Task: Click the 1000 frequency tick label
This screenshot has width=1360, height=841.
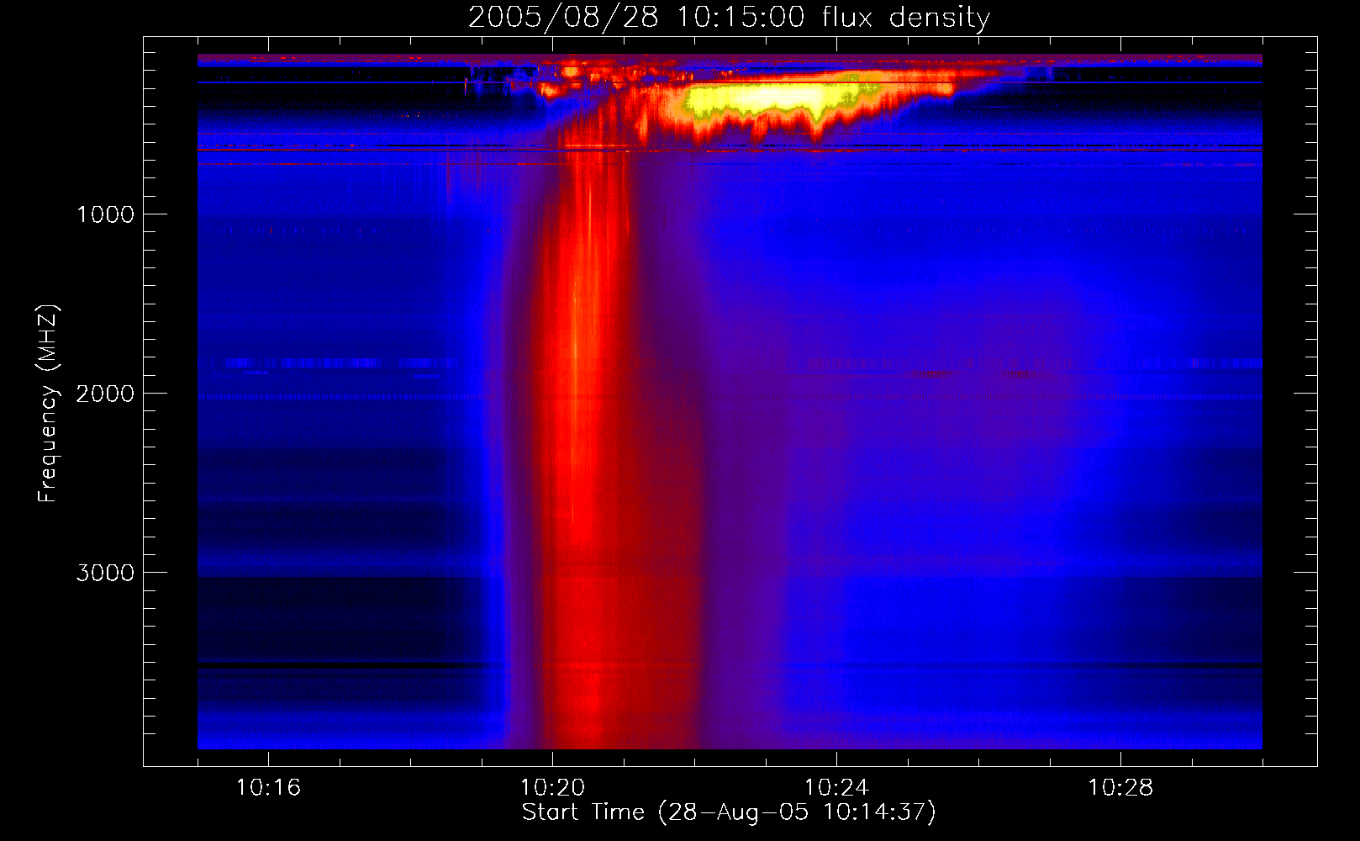Action: (105, 214)
